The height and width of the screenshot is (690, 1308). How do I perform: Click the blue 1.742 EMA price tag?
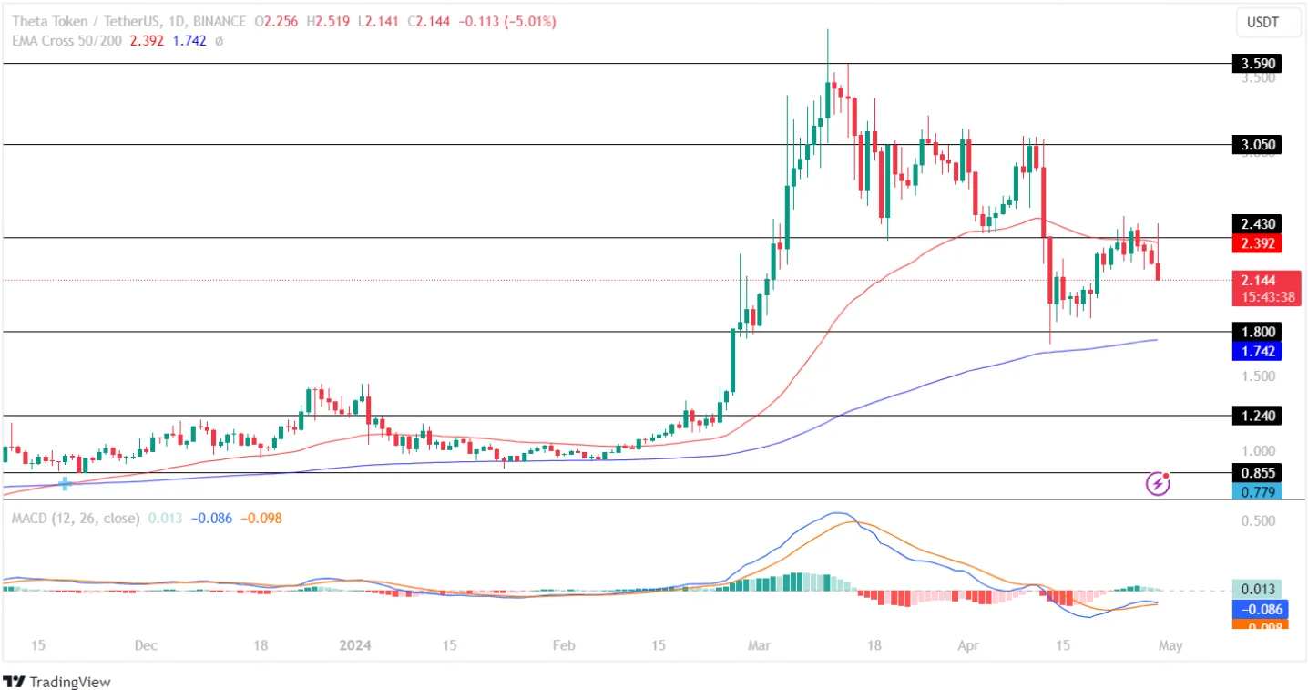1257,351
